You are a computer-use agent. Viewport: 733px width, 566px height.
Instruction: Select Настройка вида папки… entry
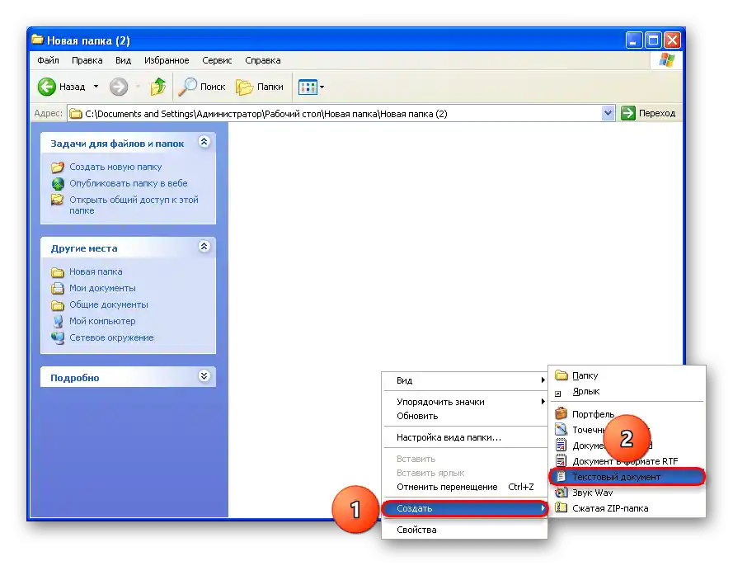coord(465,437)
